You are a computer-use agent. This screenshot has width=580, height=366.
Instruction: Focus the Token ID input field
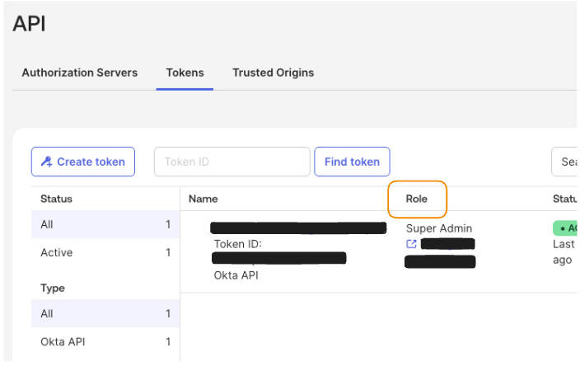tap(232, 162)
